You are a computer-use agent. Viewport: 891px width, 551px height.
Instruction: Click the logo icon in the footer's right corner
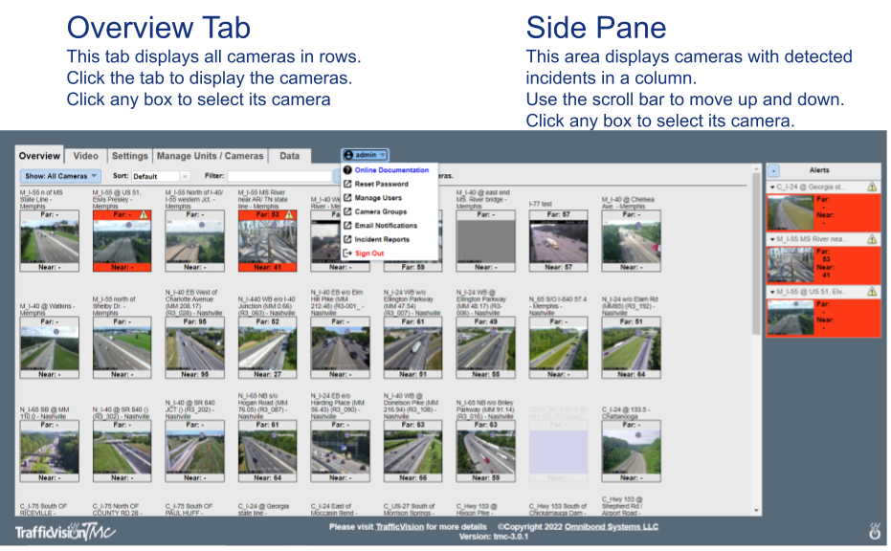coord(875,531)
